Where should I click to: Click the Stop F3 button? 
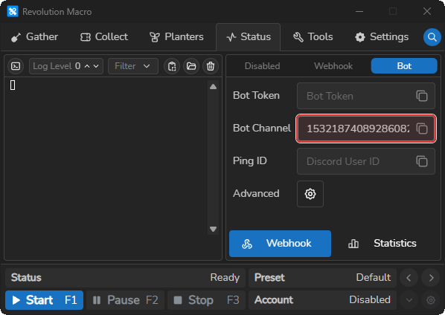pyautogui.click(x=206, y=300)
